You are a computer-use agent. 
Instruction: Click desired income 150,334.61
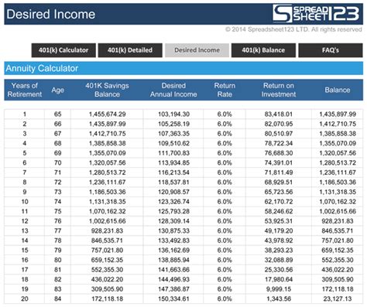tap(173, 298)
